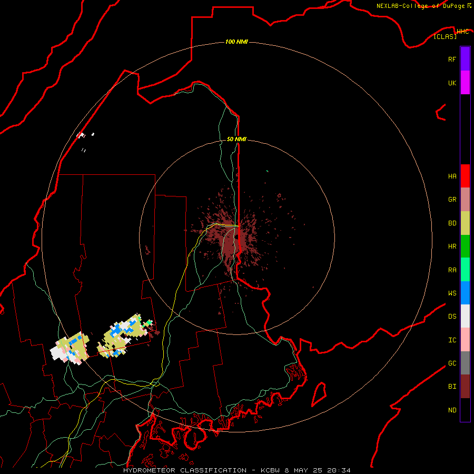Click the RF legend label
The image size is (474, 474).
[x=452, y=59]
